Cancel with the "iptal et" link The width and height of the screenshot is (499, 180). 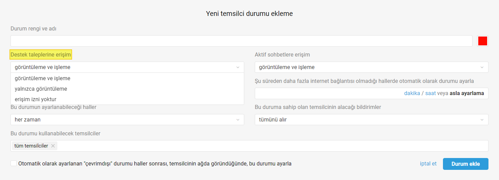pos(428,163)
